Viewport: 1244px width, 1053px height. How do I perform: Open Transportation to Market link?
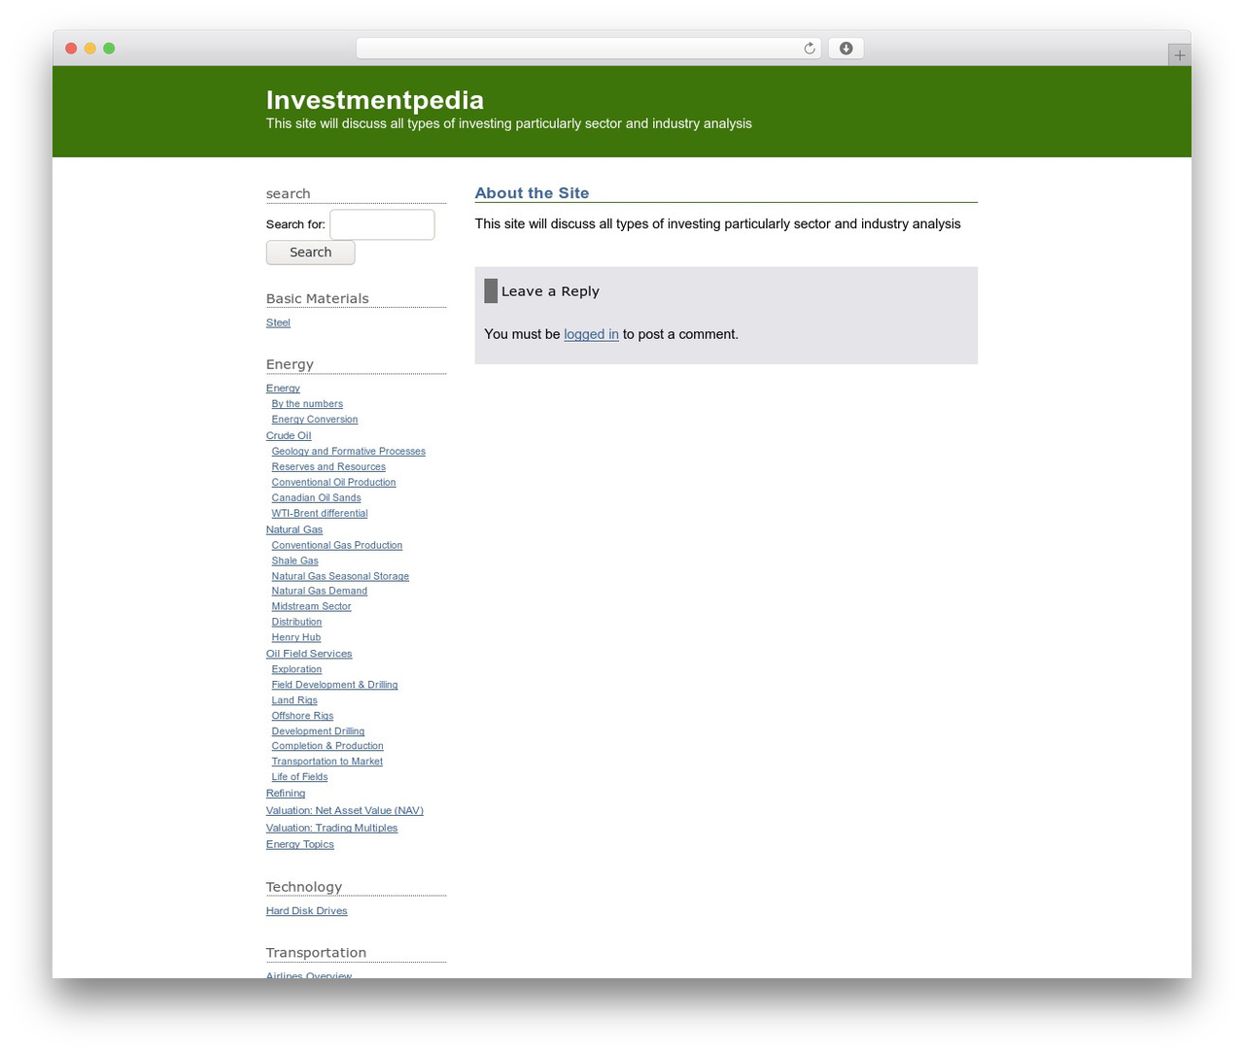[x=328, y=763]
